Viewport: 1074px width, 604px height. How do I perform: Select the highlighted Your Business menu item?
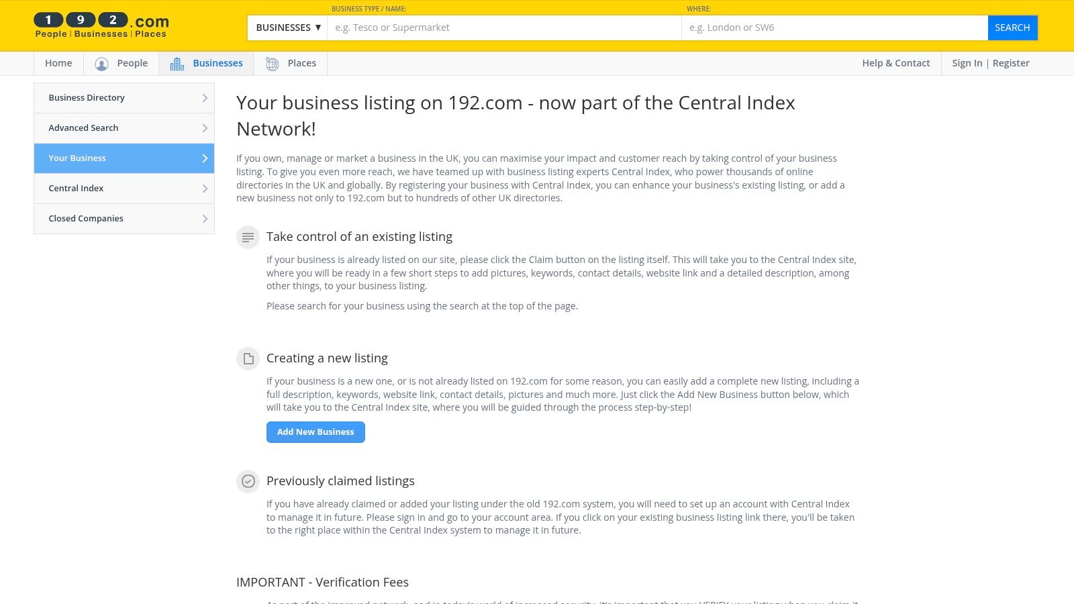point(124,158)
